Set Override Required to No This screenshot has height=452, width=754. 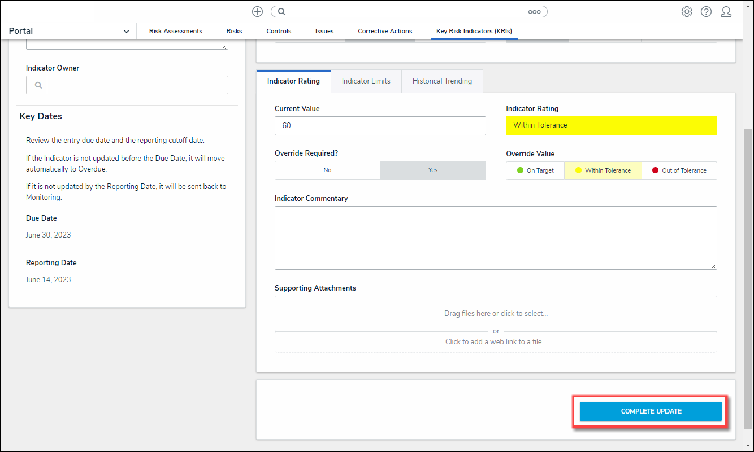click(327, 170)
